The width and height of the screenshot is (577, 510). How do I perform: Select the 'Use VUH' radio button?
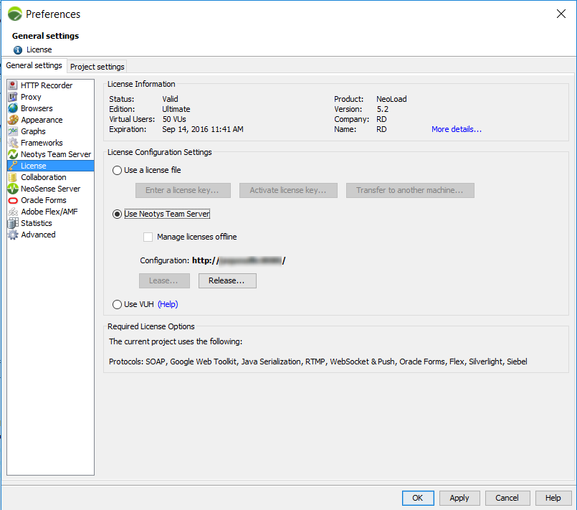118,304
